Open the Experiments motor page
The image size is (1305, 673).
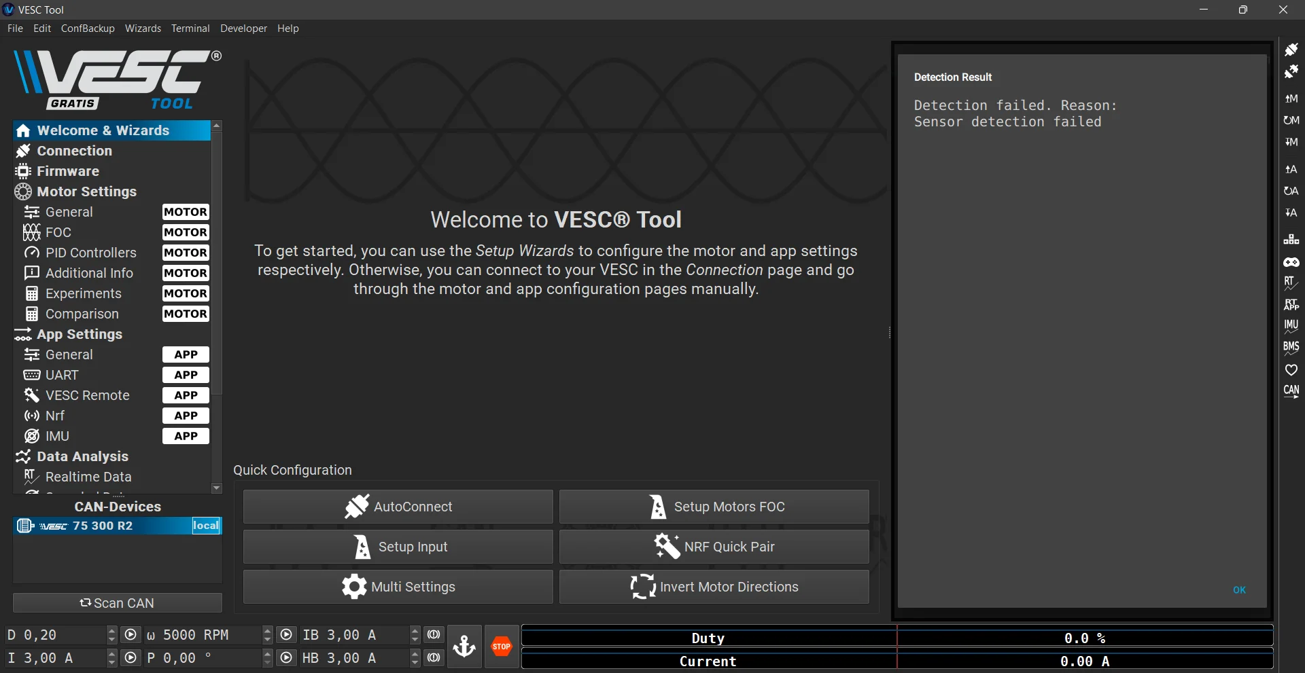pyautogui.click(x=111, y=293)
